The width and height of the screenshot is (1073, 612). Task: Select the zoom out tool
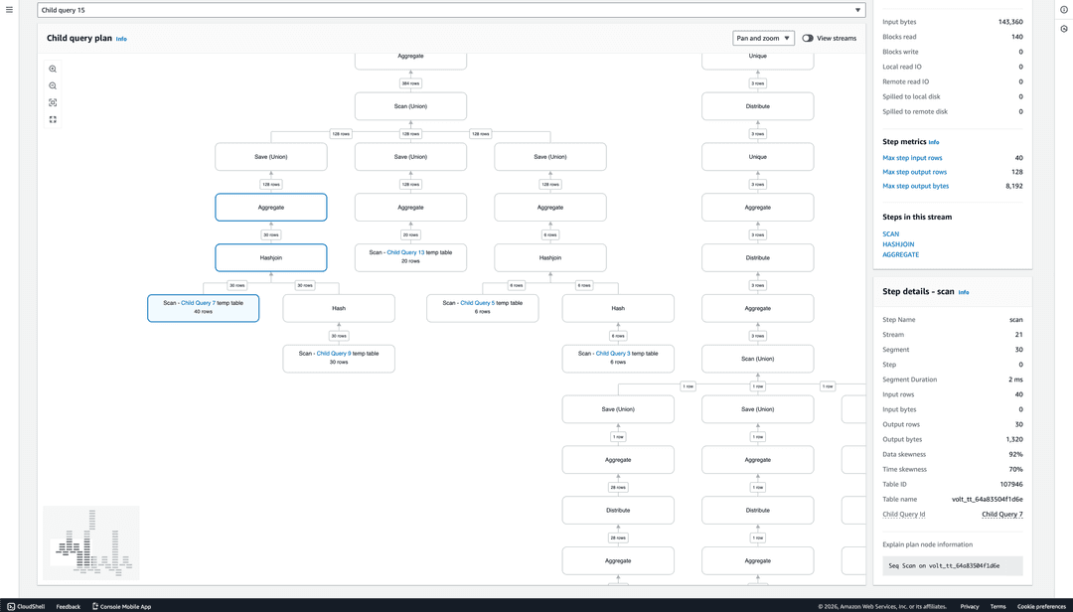53,85
